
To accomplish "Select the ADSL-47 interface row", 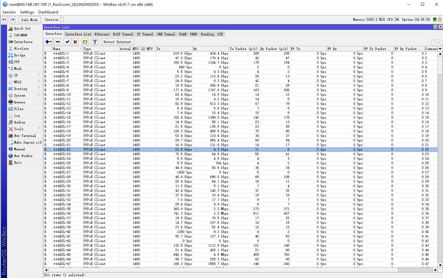I will [x=240, y=264].
